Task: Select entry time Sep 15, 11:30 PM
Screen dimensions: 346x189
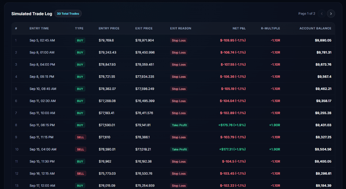Action: [x=42, y=162]
